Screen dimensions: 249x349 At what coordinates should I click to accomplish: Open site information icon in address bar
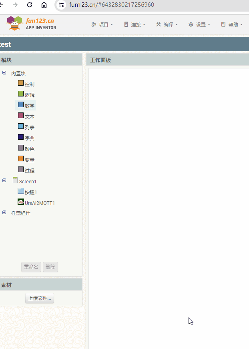click(x=61, y=5)
